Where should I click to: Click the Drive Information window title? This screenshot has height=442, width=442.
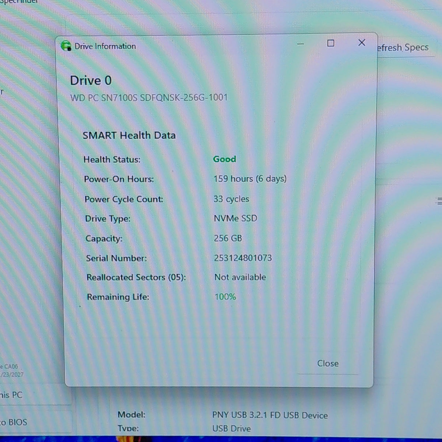(x=105, y=46)
